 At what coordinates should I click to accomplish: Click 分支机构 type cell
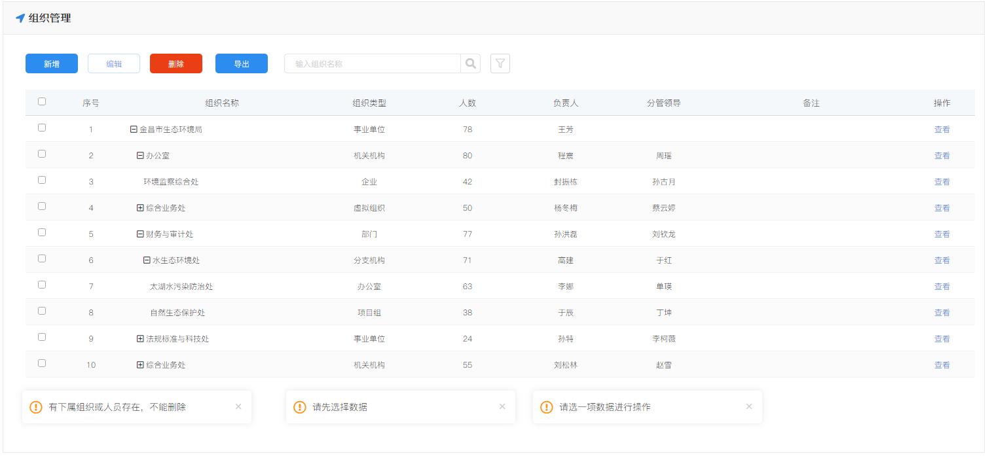coord(369,260)
